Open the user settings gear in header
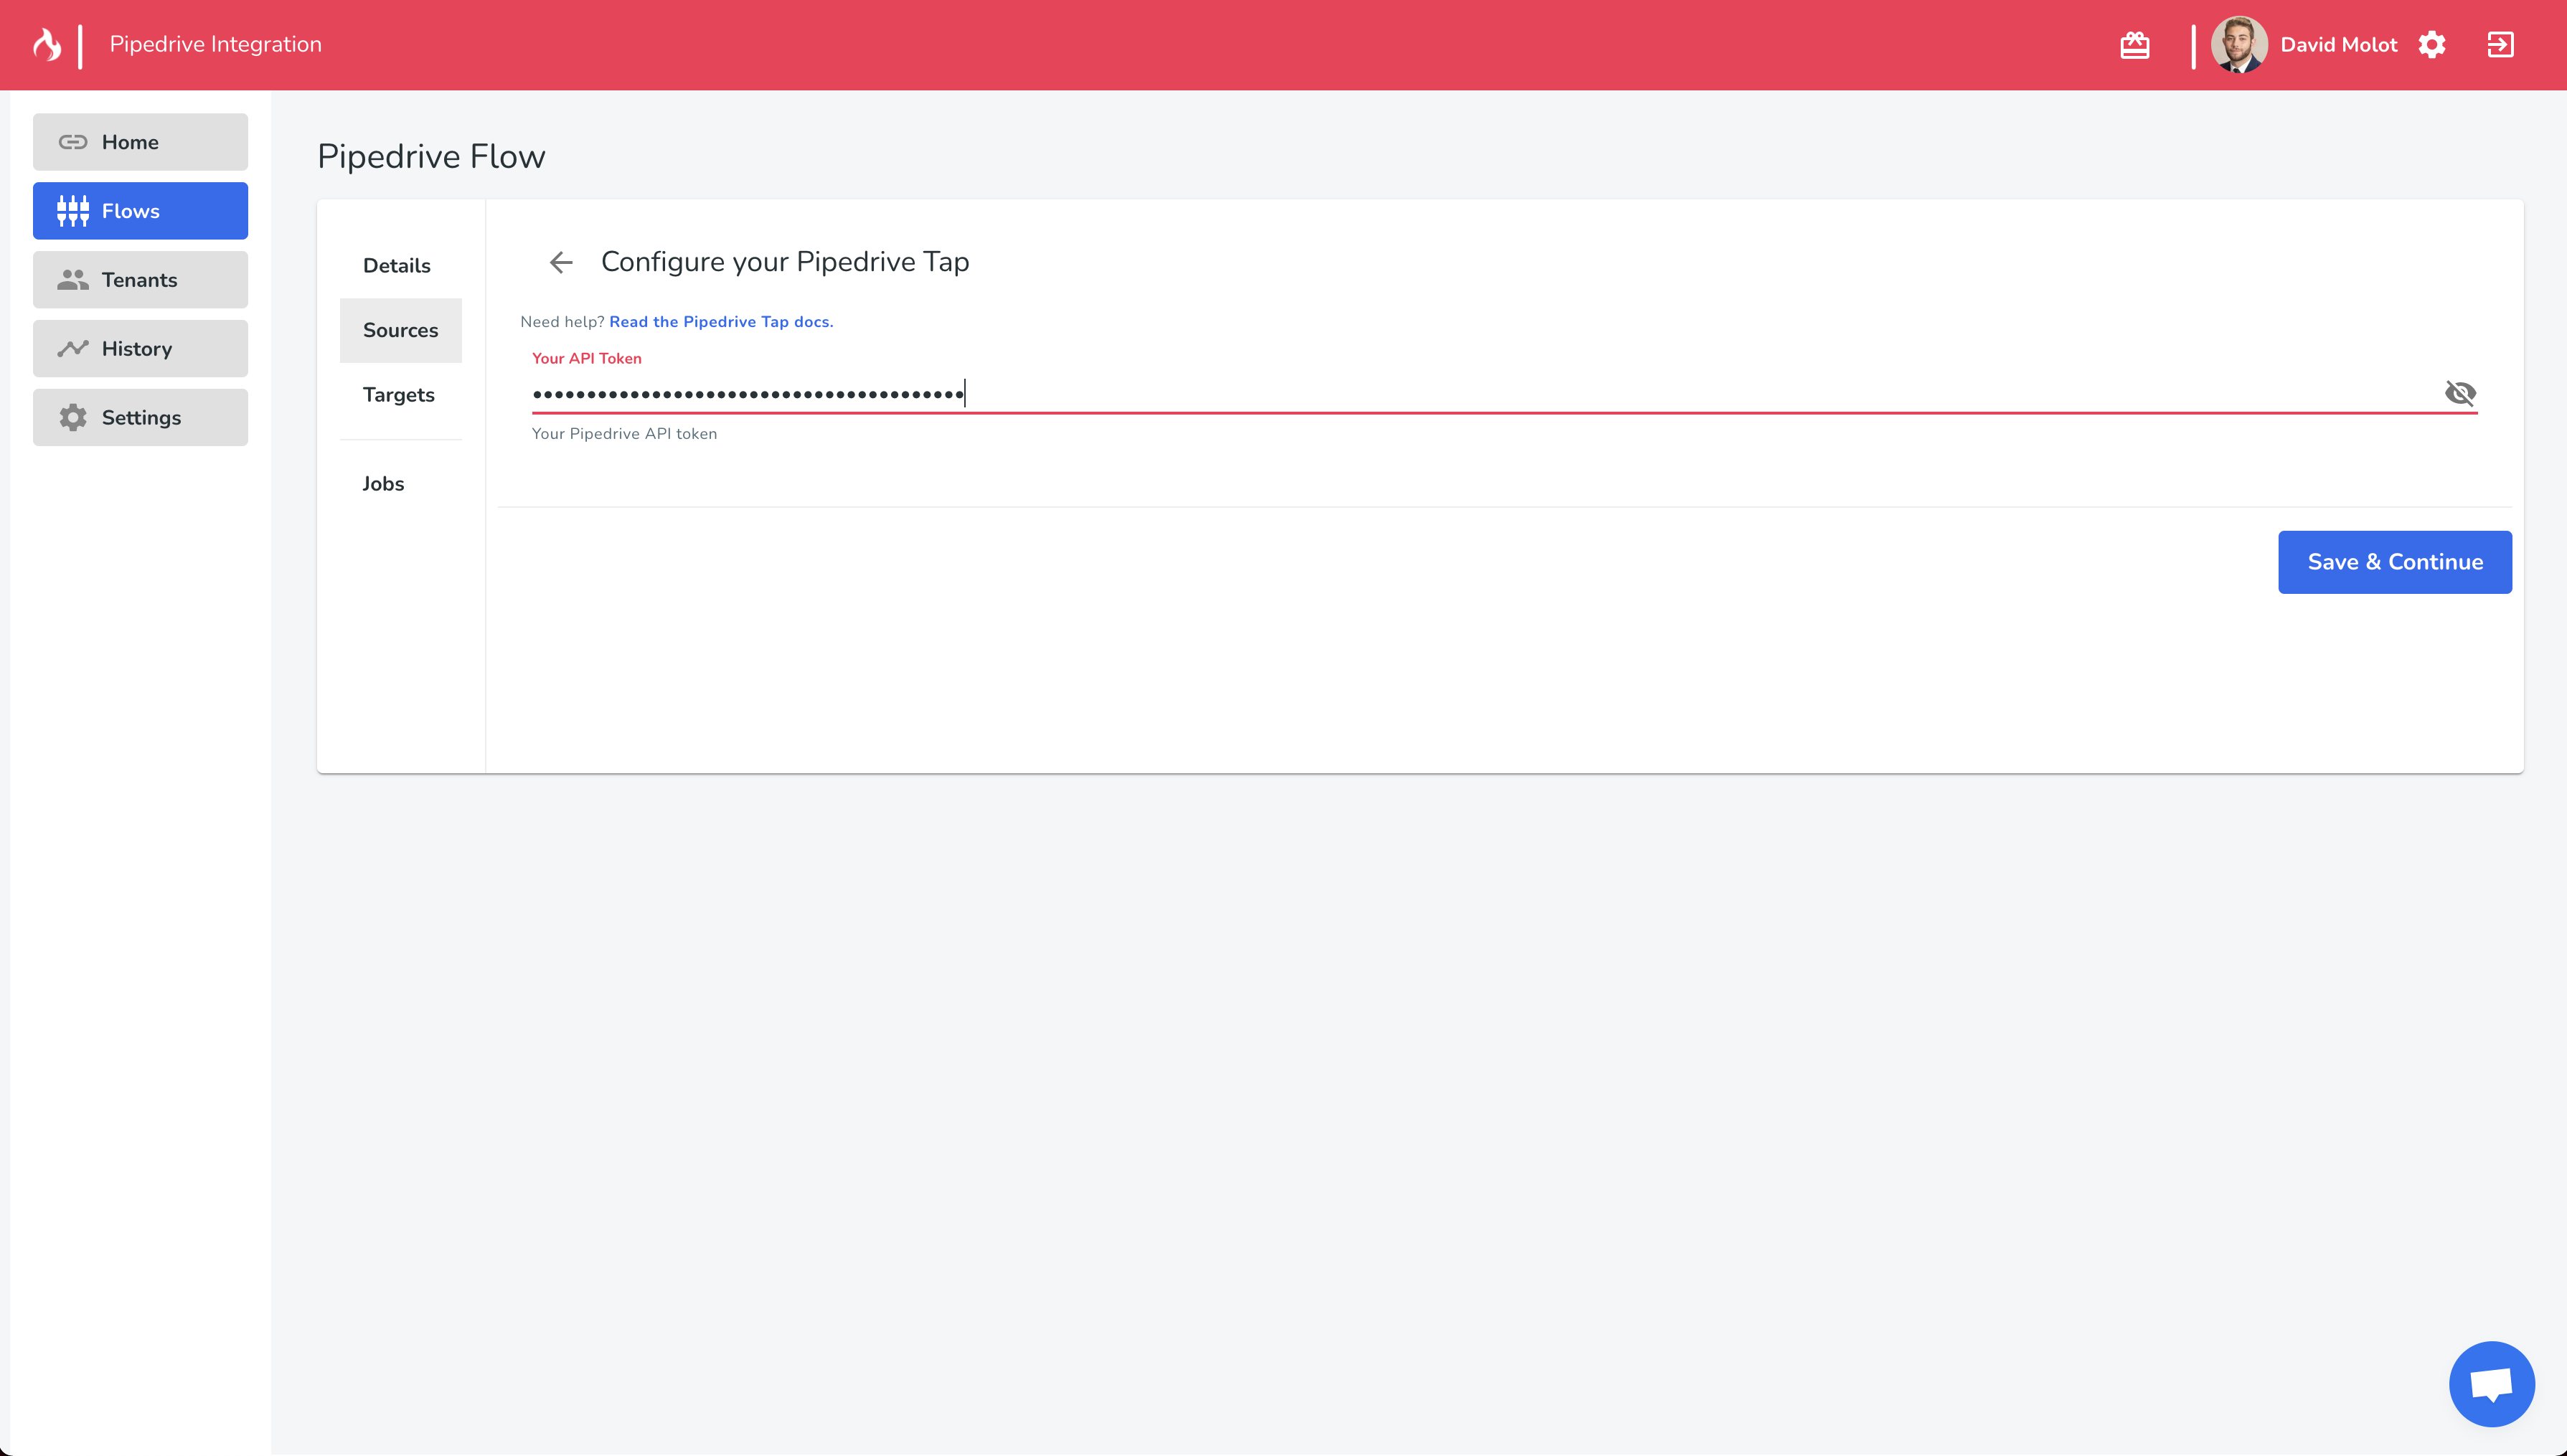The image size is (2567, 1456). (x=2432, y=45)
